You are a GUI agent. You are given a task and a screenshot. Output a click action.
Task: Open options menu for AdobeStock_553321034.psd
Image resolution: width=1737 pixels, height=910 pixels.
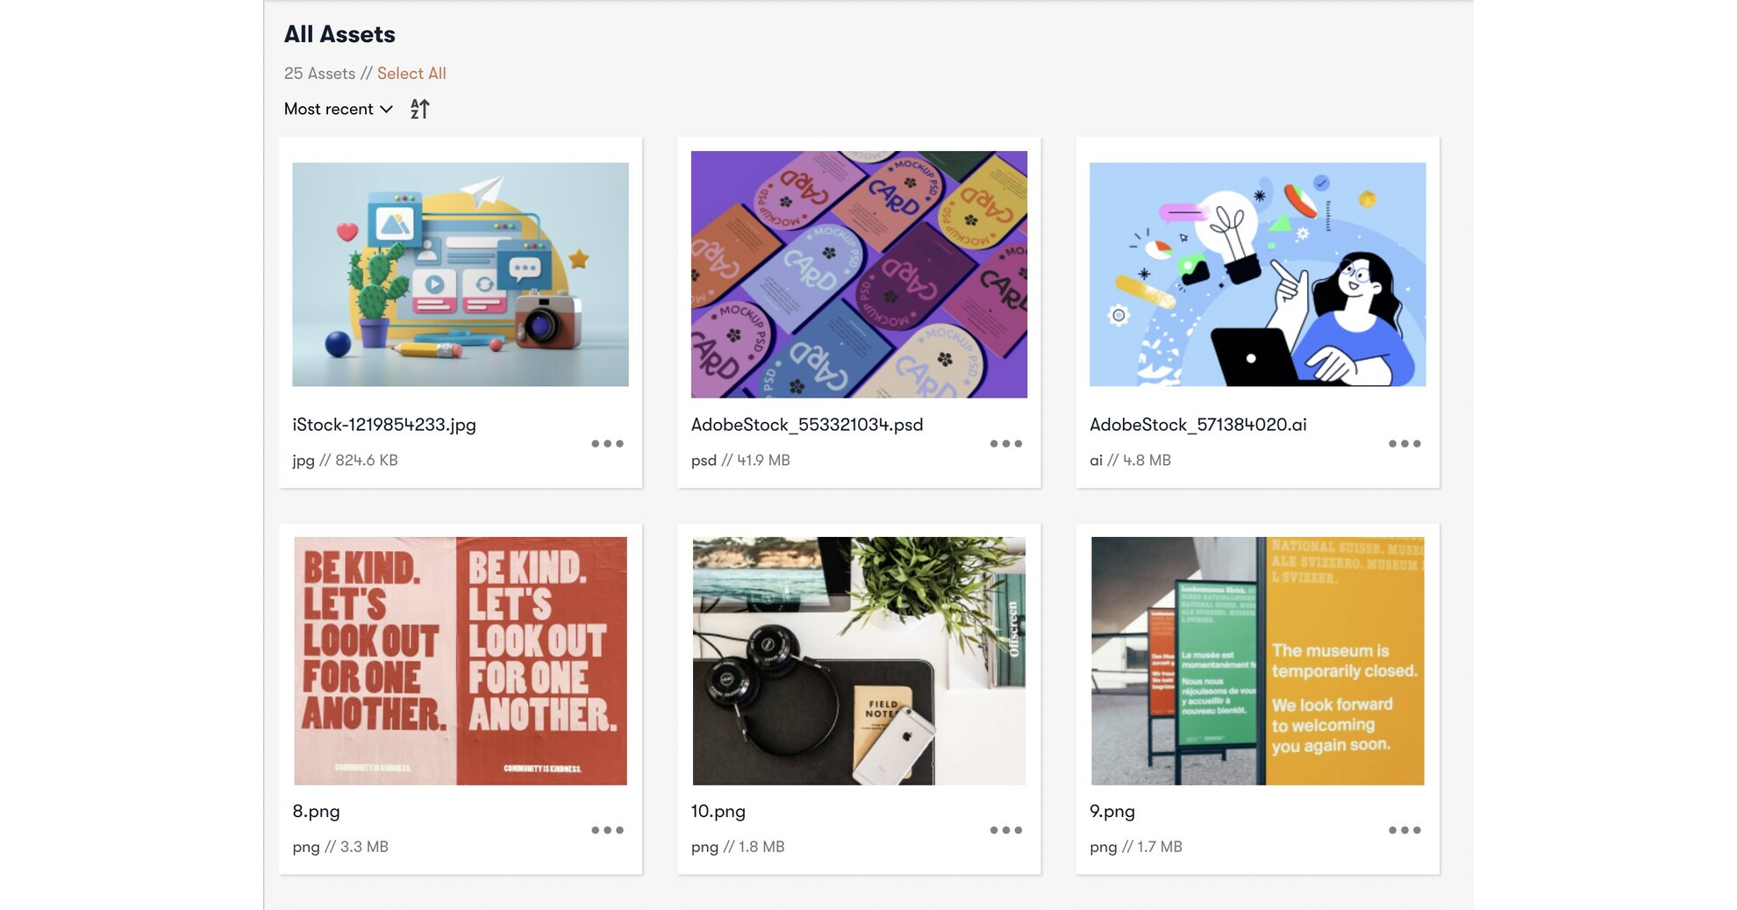pos(1005,444)
